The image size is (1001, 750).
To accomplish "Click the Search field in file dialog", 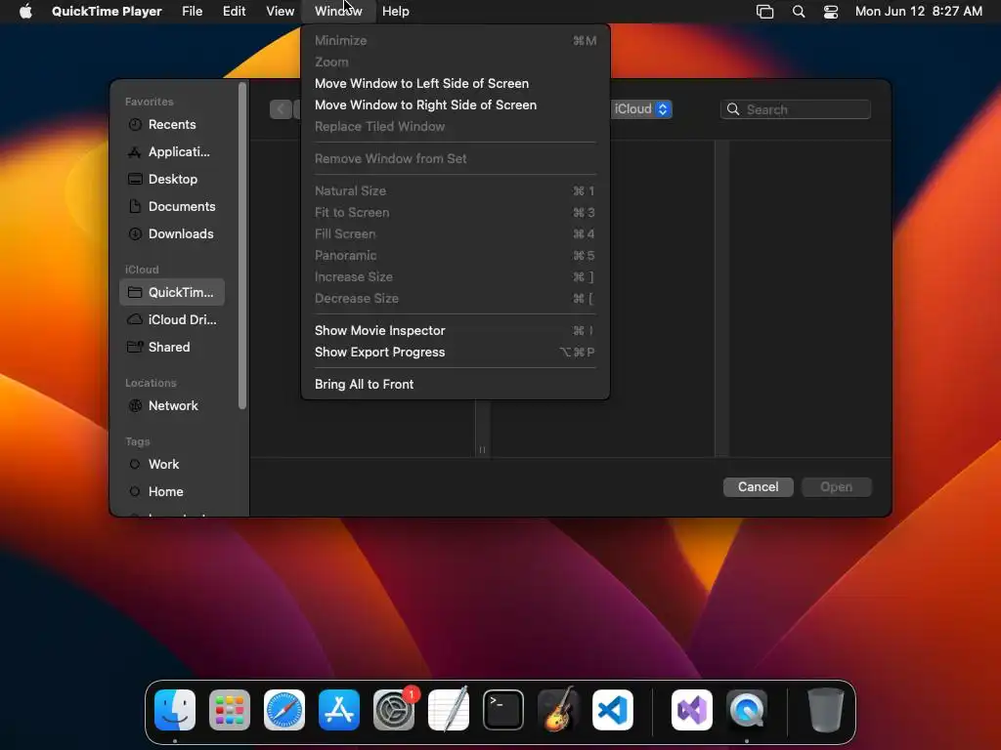I will (x=796, y=109).
